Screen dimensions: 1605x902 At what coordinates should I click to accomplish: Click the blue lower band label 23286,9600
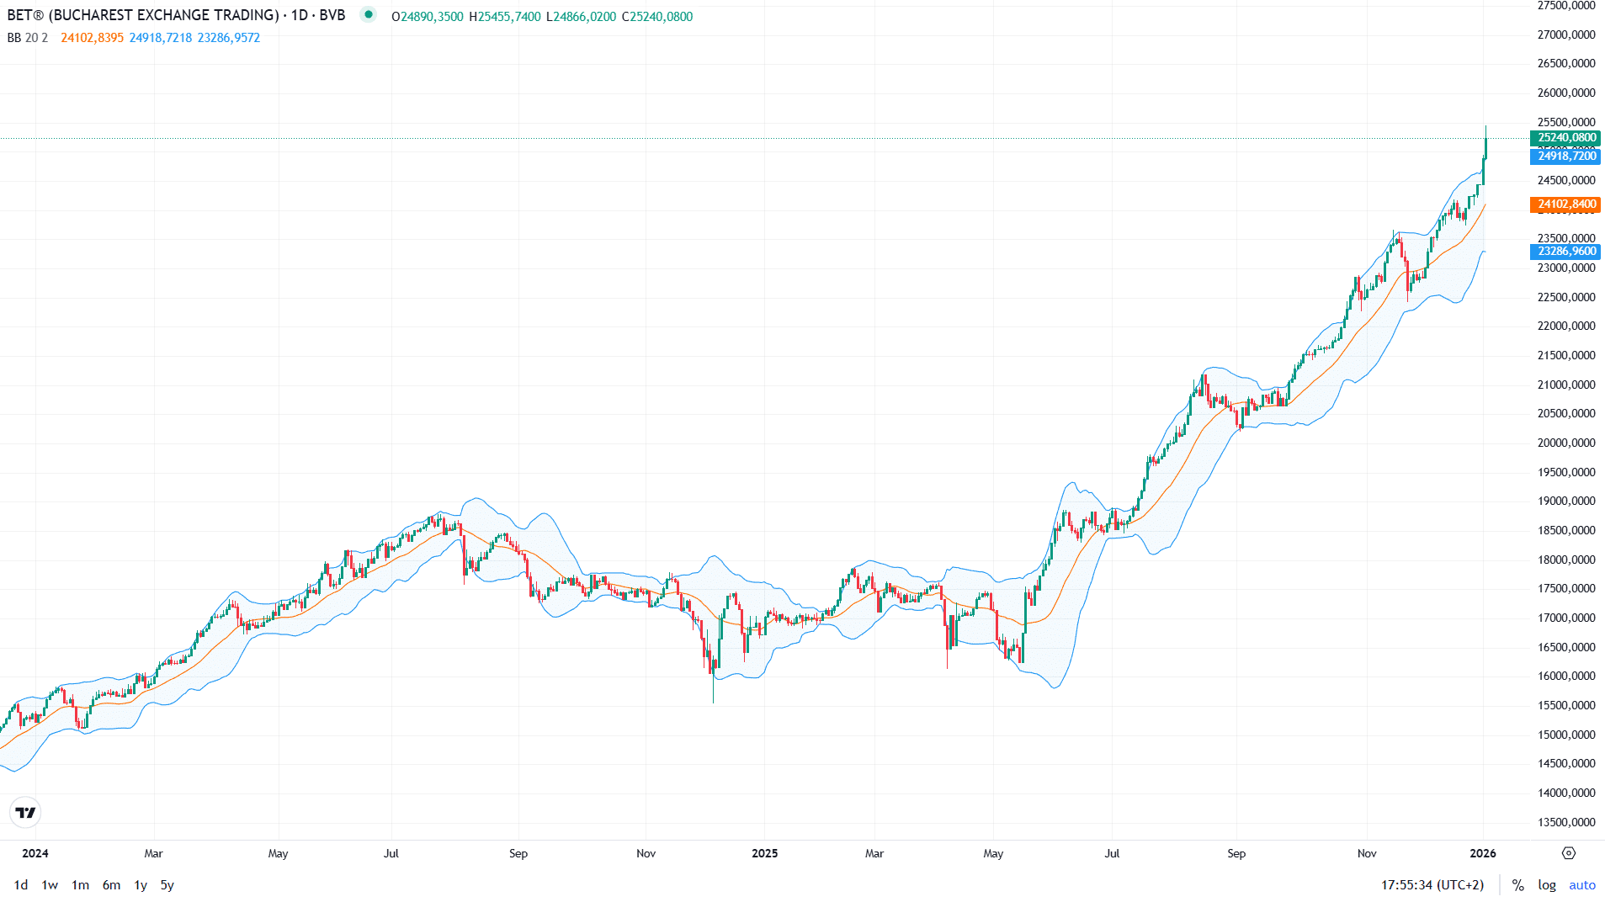pos(1565,252)
